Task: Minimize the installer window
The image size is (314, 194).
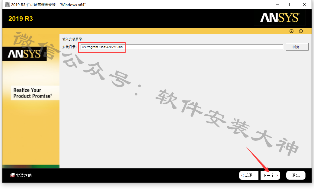Action: [x=277, y=5]
